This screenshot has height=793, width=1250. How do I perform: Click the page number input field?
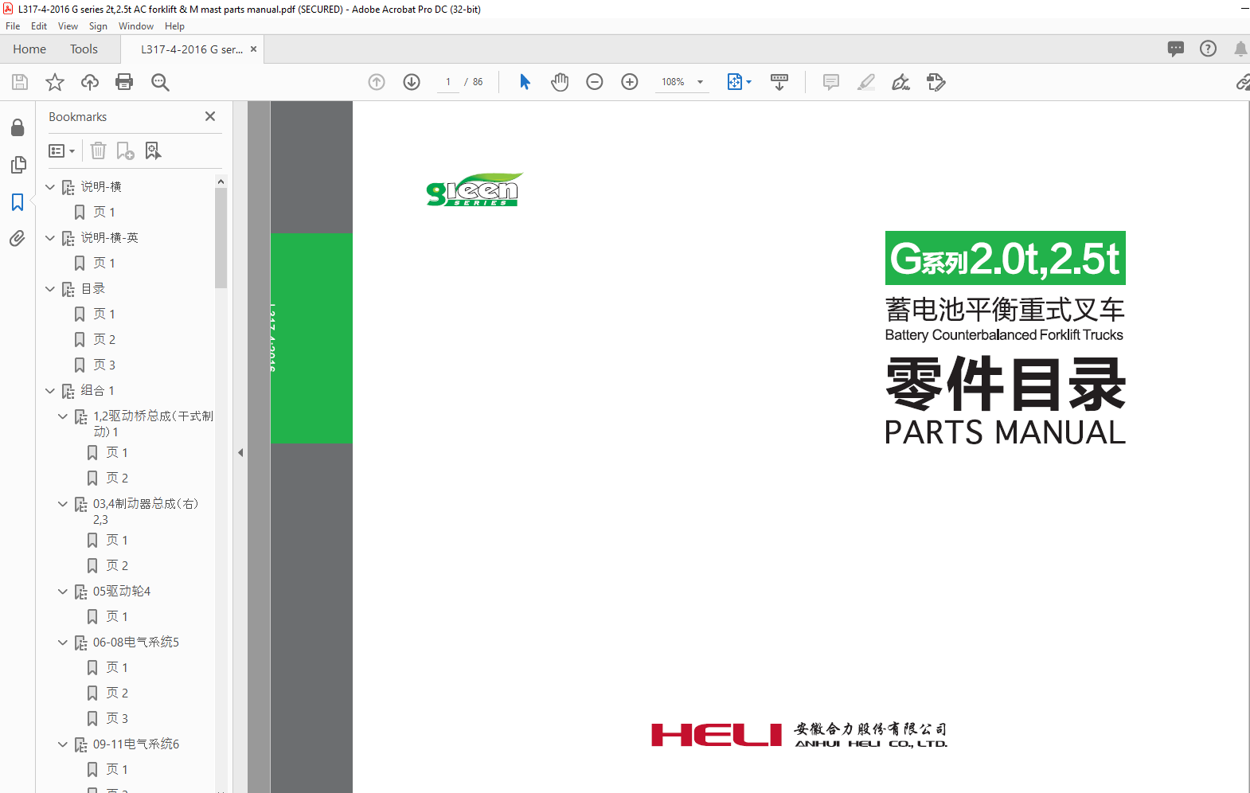(x=448, y=82)
